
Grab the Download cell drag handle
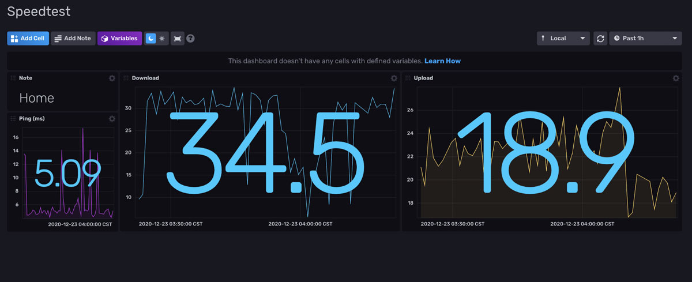pyautogui.click(x=126, y=78)
